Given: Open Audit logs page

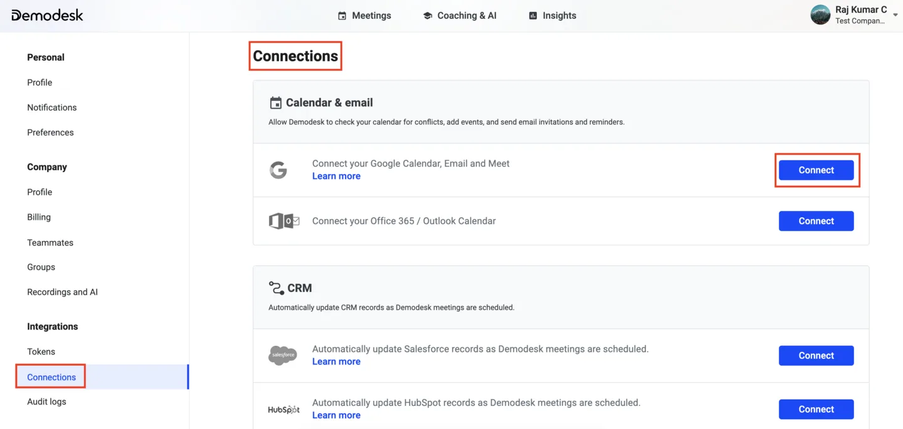Looking at the screenshot, I should click(x=46, y=402).
